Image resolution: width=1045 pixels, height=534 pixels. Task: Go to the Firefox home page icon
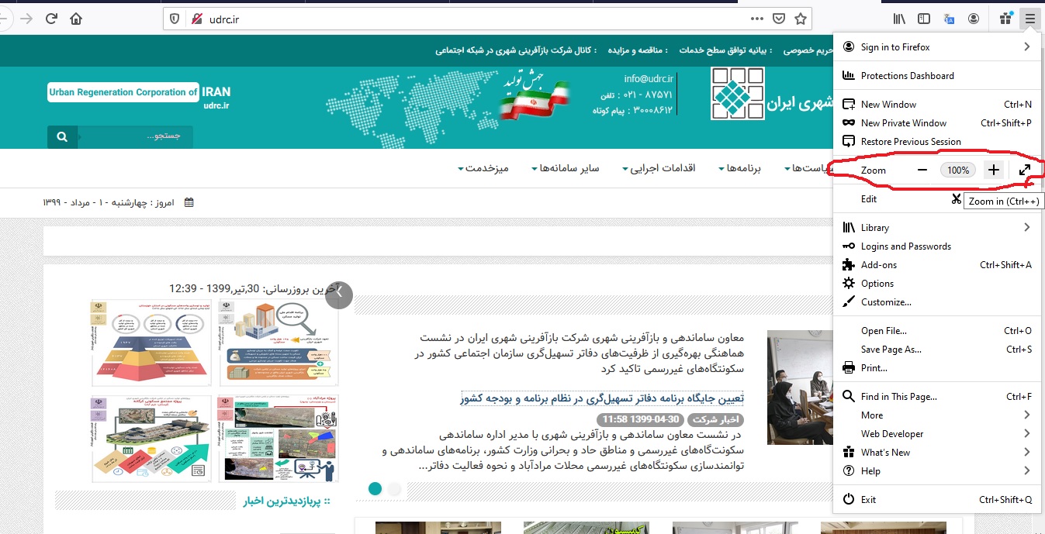click(76, 19)
